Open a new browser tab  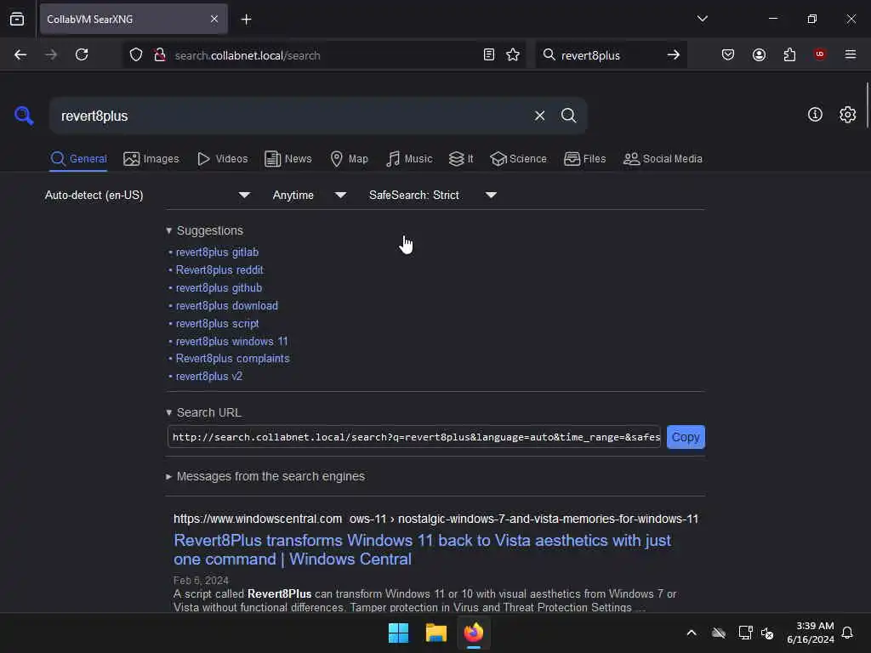click(246, 20)
